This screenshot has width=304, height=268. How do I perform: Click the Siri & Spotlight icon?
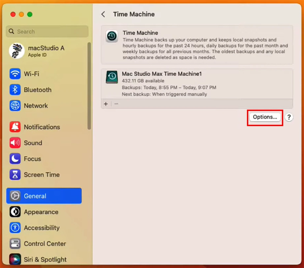(x=15, y=259)
